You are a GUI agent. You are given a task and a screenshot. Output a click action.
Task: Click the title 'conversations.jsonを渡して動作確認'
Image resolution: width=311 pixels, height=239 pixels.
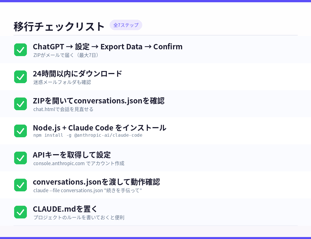coord(96,182)
